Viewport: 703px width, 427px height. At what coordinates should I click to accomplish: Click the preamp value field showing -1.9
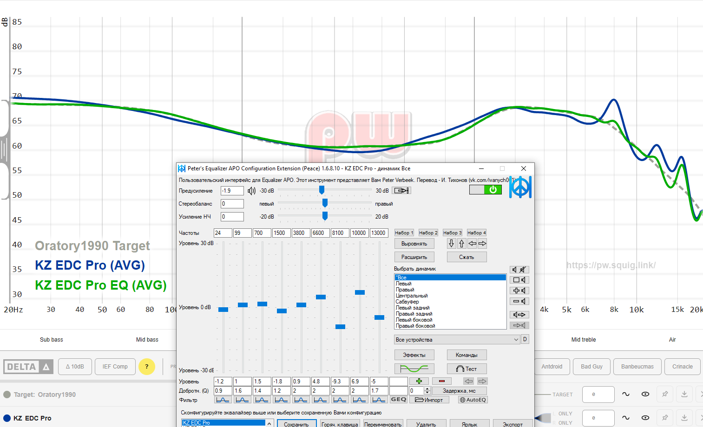pyautogui.click(x=232, y=191)
